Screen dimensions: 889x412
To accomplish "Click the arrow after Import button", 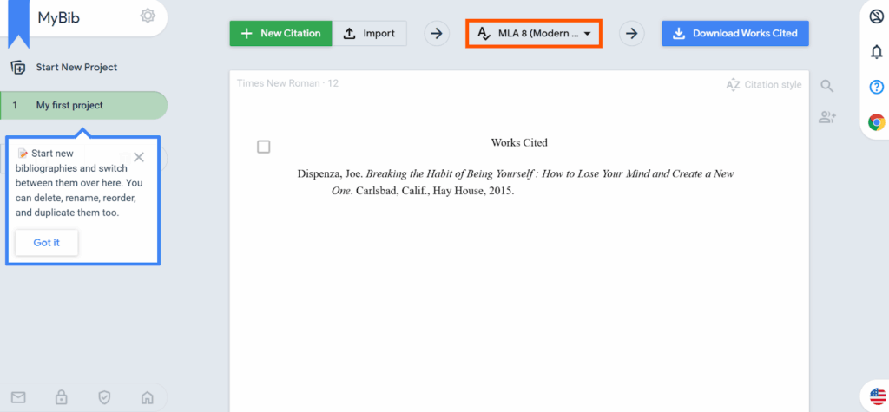I will pos(436,34).
